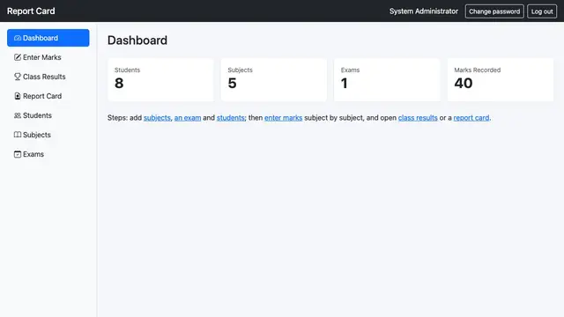Go to Enter Marks in sidebar

click(48, 57)
